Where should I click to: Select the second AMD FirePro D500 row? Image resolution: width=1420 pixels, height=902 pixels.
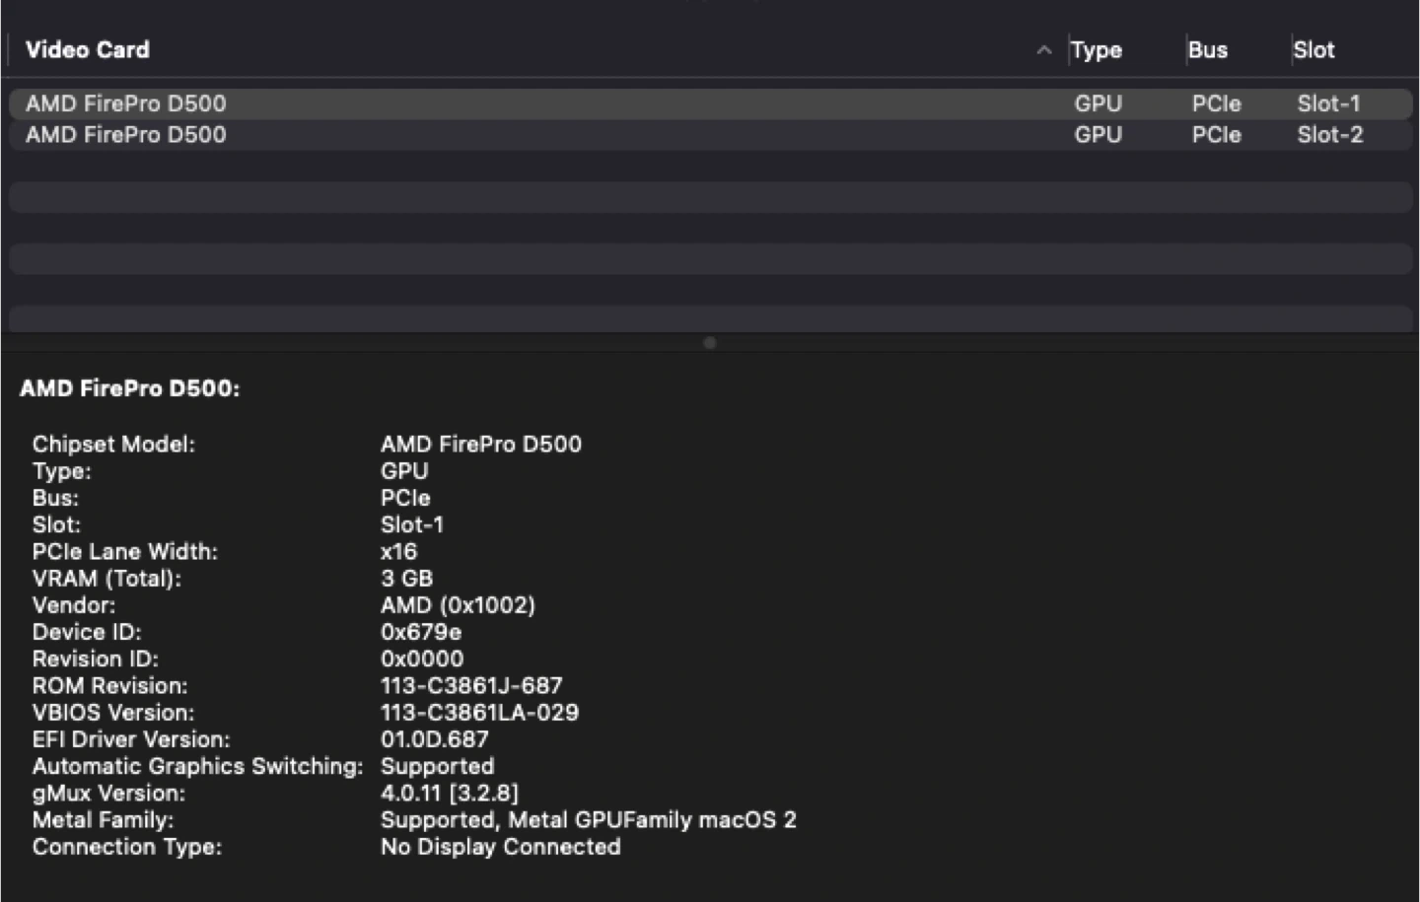coord(126,135)
